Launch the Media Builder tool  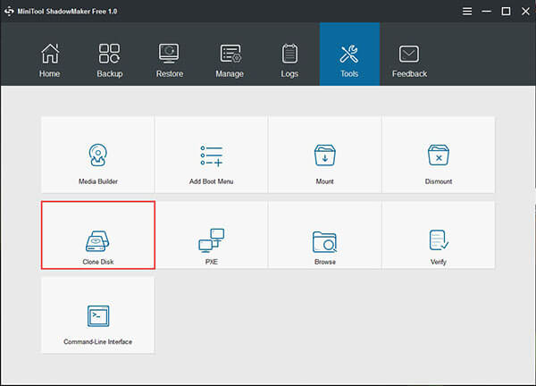tap(97, 155)
